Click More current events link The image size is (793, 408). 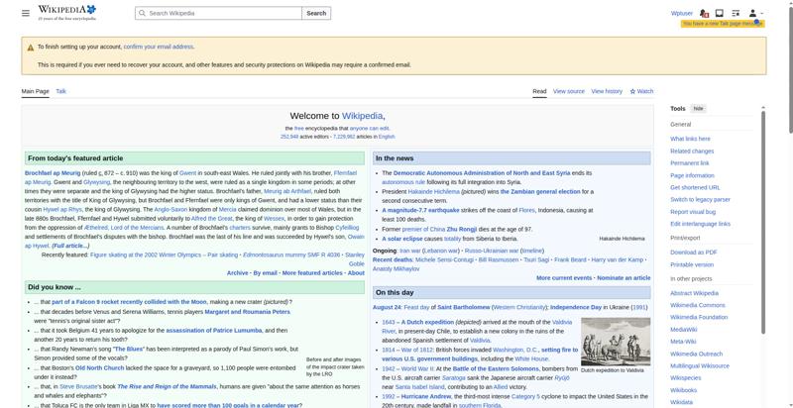(564, 278)
